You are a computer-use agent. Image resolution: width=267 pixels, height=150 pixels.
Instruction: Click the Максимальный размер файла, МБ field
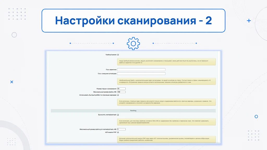[x=121, y=92]
